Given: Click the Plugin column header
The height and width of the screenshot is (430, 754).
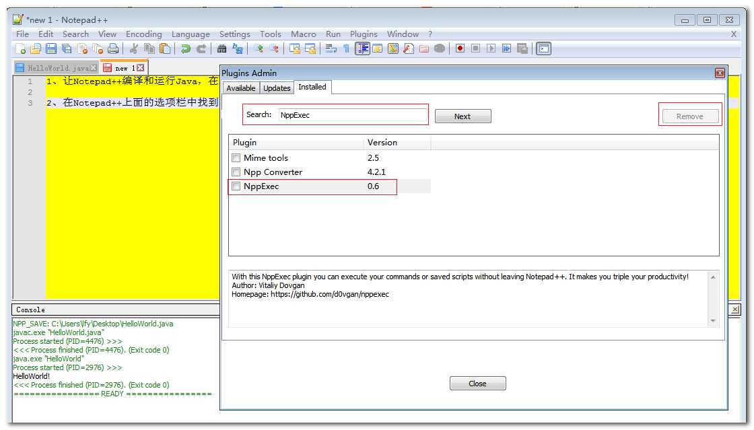Looking at the screenshot, I should [296, 143].
